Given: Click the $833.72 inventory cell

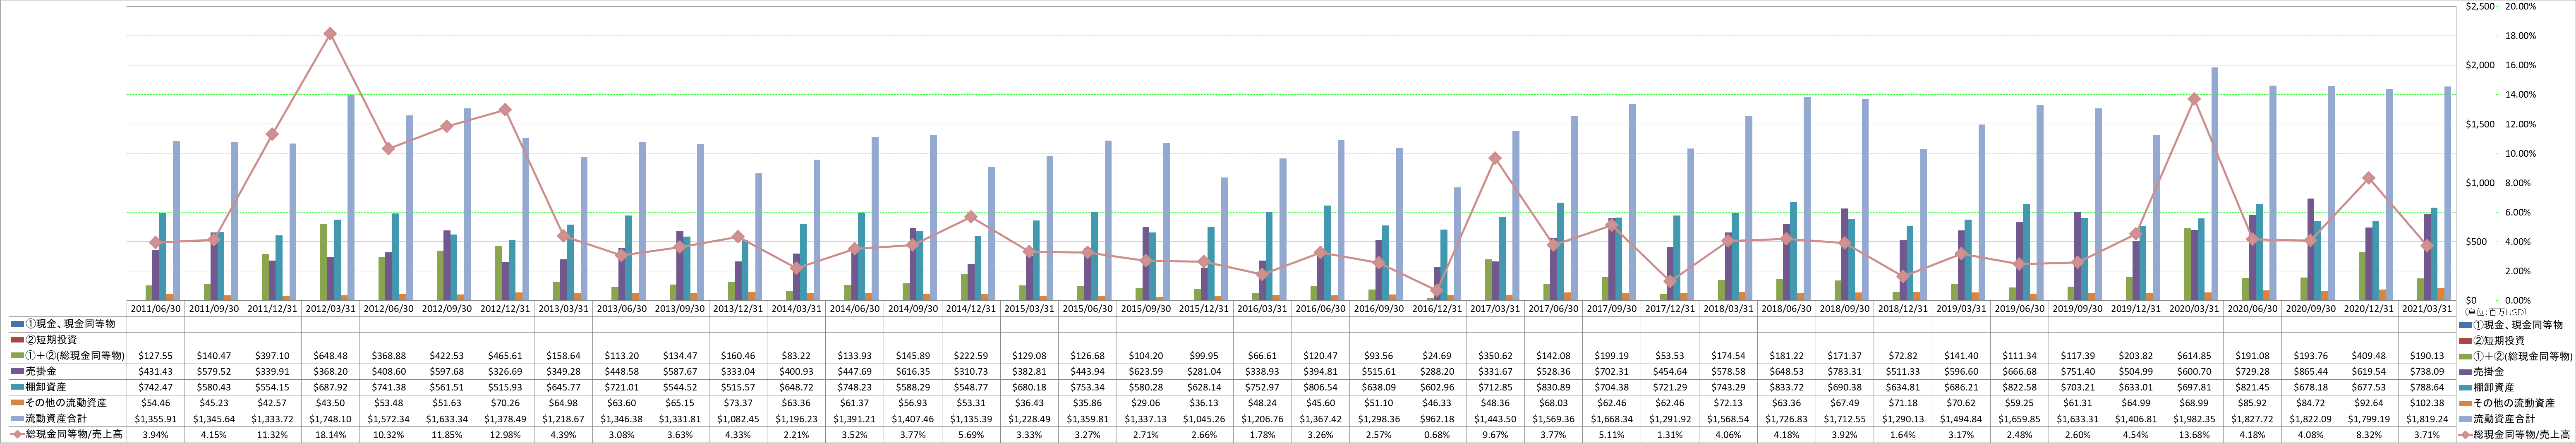Looking at the screenshot, I should click(x=1787, y=388).
